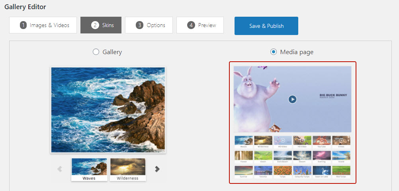Click the Swan on Lake thumbnail

click(322, 172)
